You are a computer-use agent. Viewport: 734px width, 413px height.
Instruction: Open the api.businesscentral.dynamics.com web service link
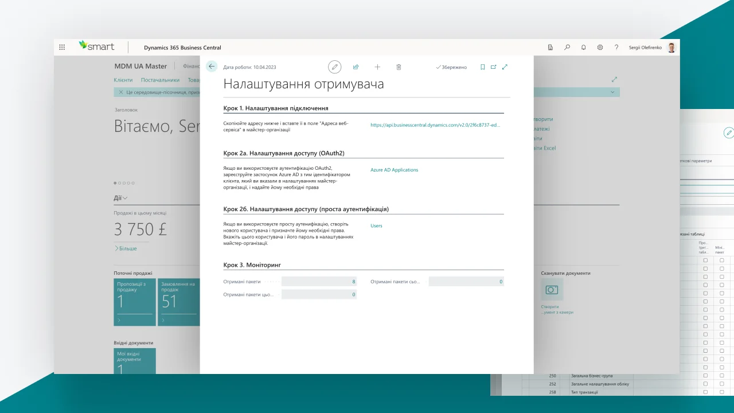435,124
